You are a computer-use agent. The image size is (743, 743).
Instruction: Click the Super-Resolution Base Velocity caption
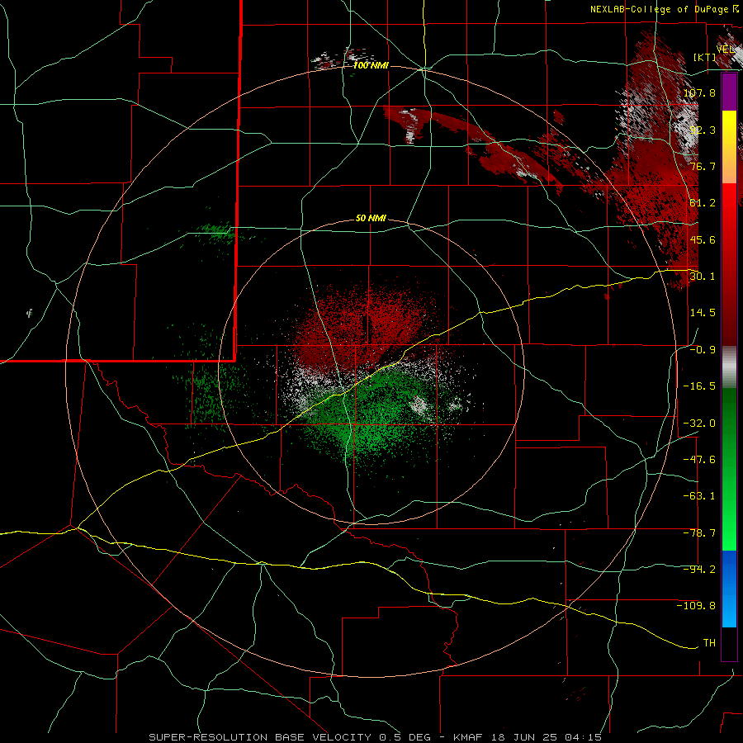click(376, 737)
